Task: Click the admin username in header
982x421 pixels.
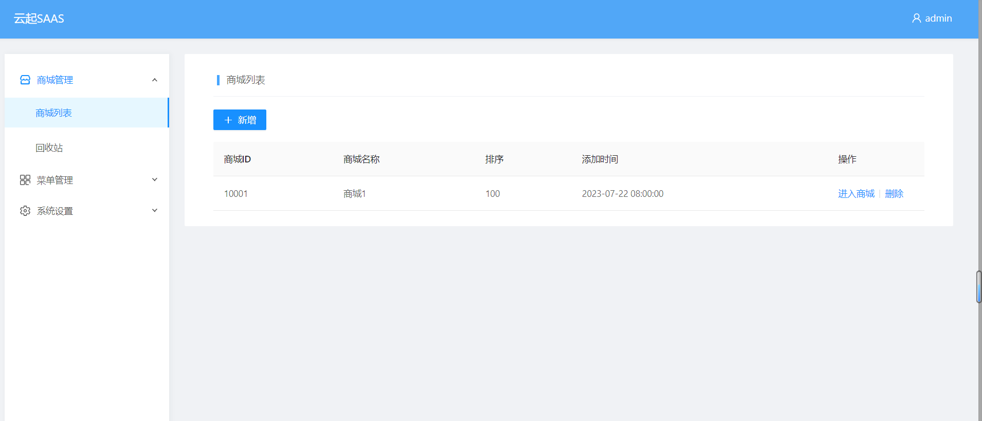Action: pos(938,19)
